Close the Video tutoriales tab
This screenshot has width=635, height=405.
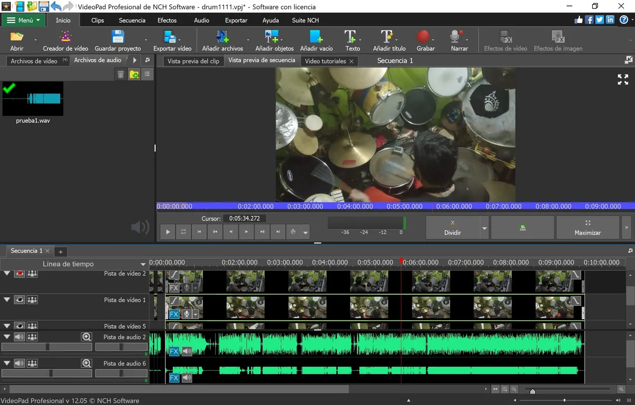(351, 61)
